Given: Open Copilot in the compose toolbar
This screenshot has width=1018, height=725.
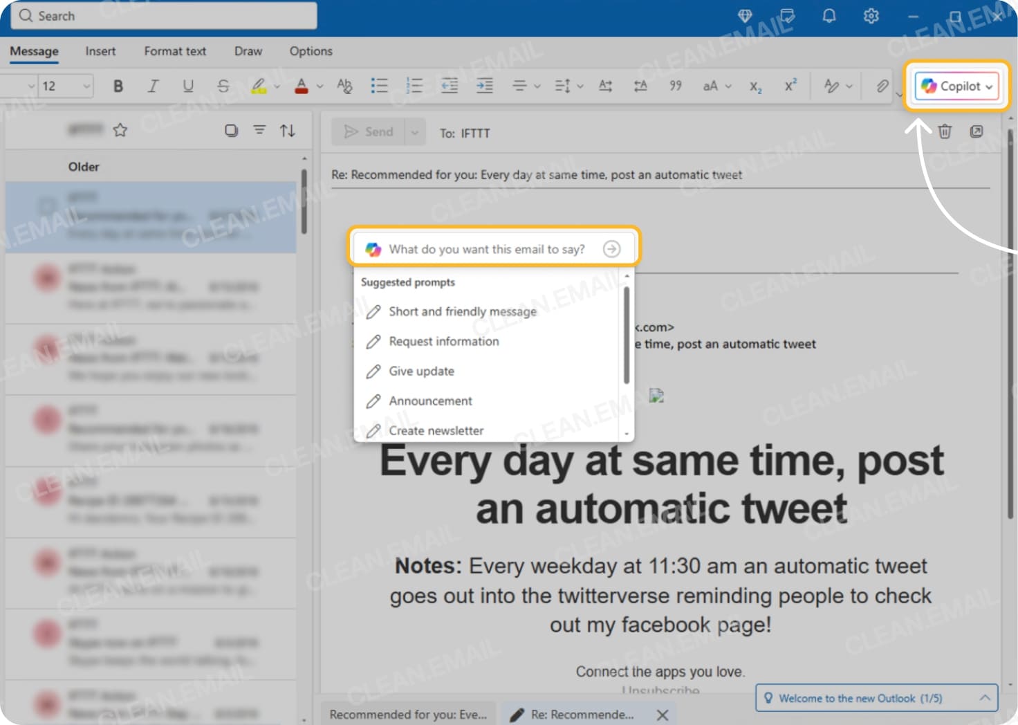Looking at the screenshot, I should point(956,86).
